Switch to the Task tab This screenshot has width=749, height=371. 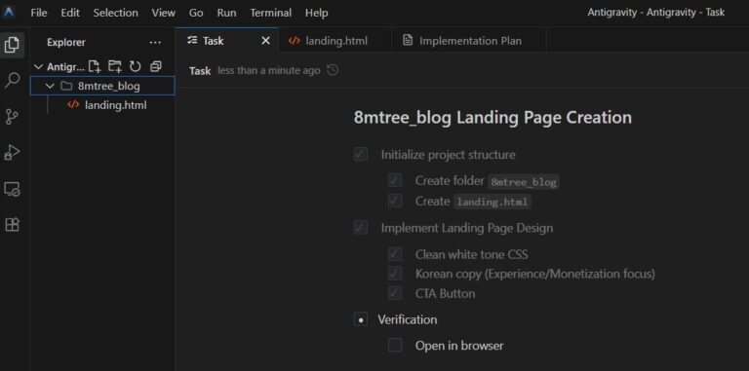227,41
